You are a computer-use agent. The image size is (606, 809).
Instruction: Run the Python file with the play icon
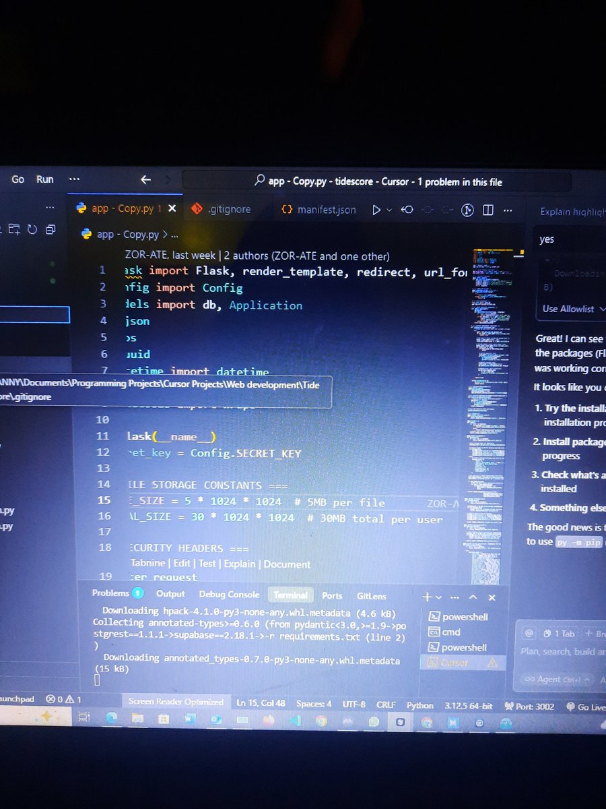(x=376, y=210)
